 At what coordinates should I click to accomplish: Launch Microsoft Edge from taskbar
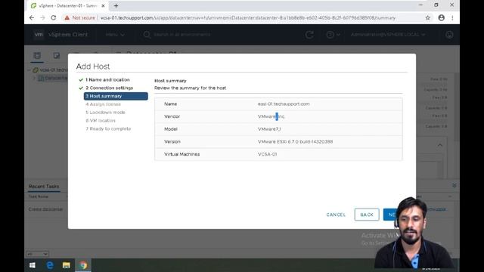point(49,265)
